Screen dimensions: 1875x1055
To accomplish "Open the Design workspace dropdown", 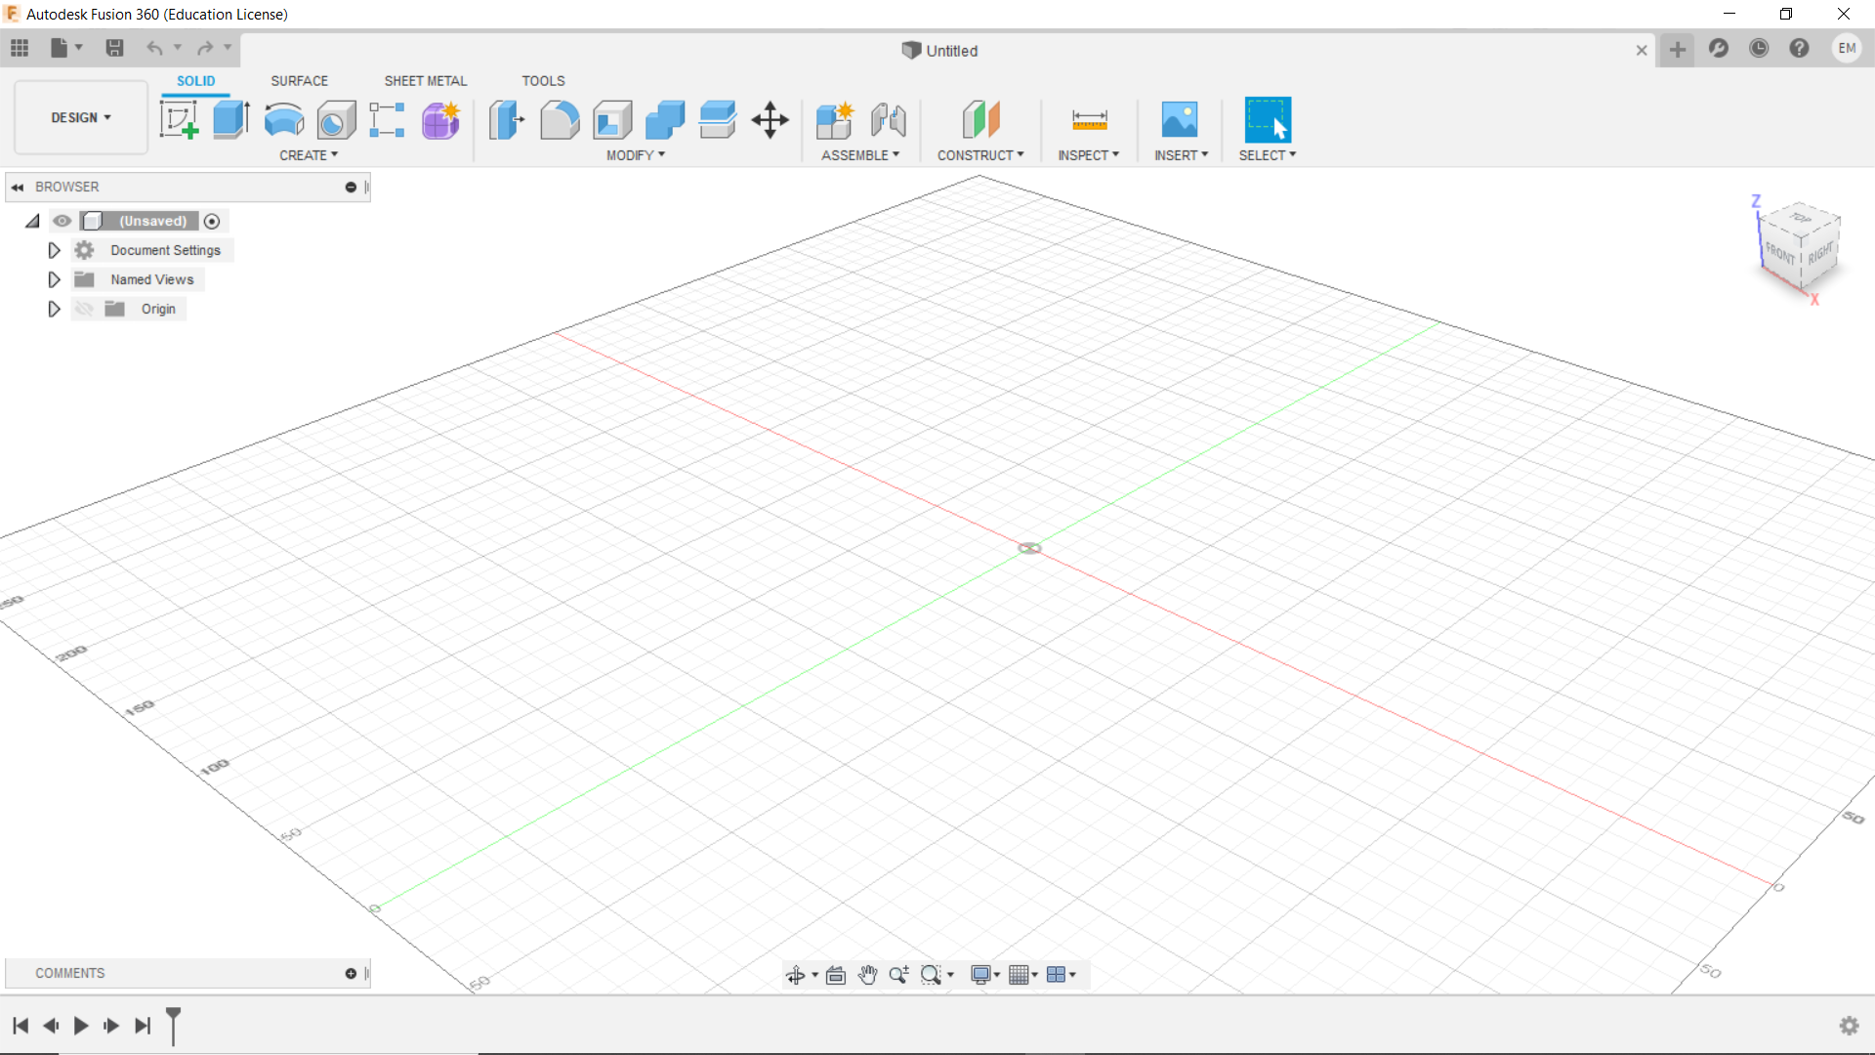I will coord(80,117).
